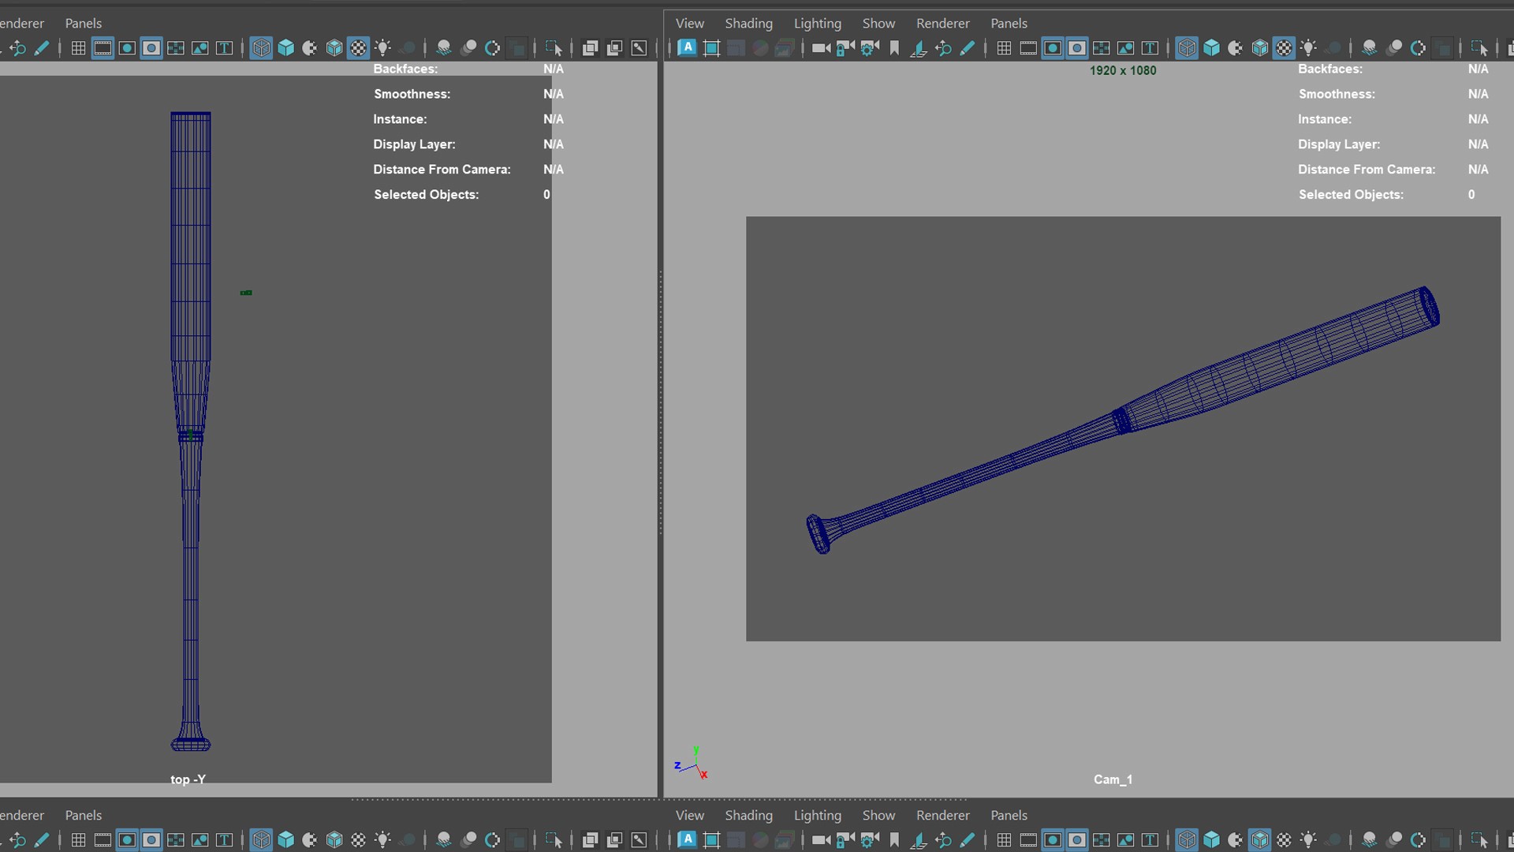Toggle Textured display in top -Y toolbar
This screenshot has height=852, width=1514.
coord(358,48)
